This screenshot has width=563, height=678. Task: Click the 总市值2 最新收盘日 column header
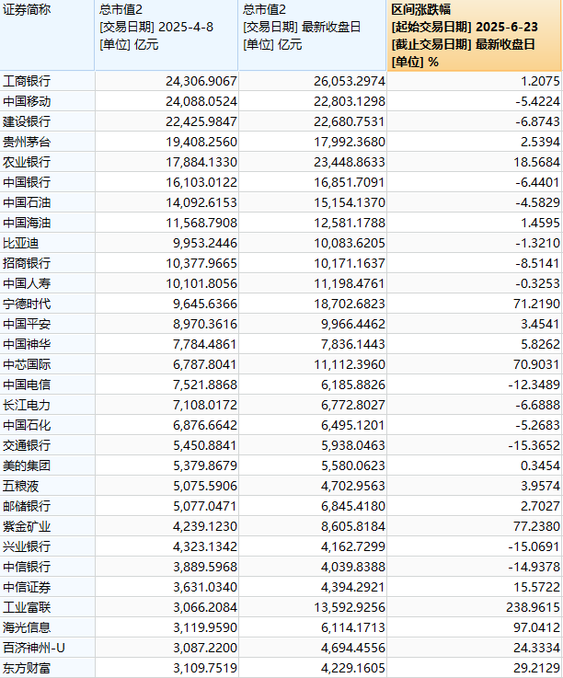click(x=312, y=35)
